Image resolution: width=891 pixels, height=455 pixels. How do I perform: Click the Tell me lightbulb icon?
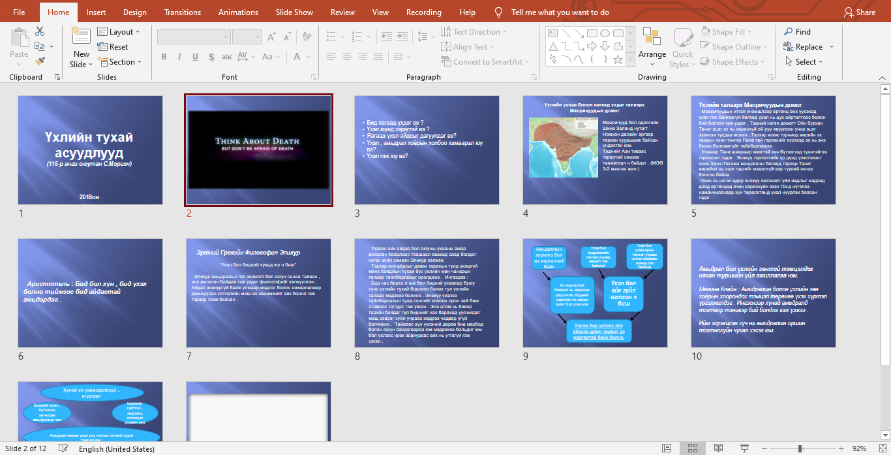[499, 12]
